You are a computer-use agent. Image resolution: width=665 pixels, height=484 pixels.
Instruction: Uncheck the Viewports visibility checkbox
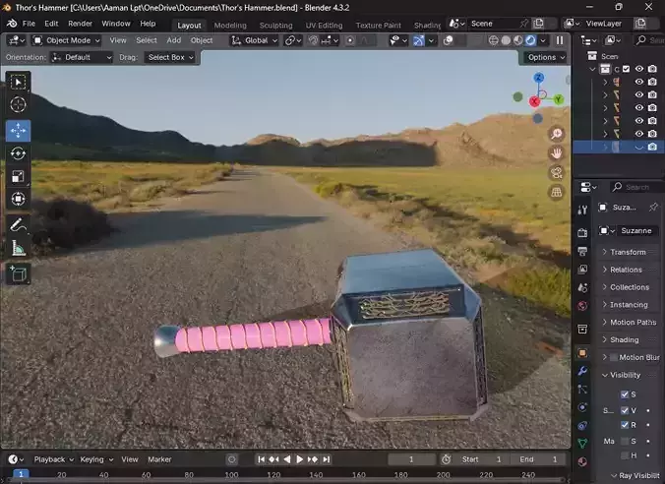point(625,410)
